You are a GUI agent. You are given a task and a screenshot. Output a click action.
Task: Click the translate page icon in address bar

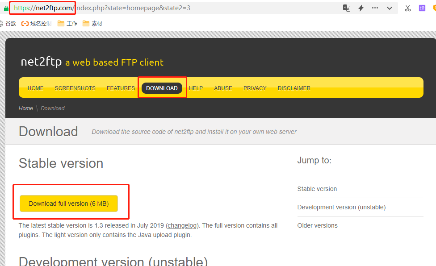tap(346, 8)
